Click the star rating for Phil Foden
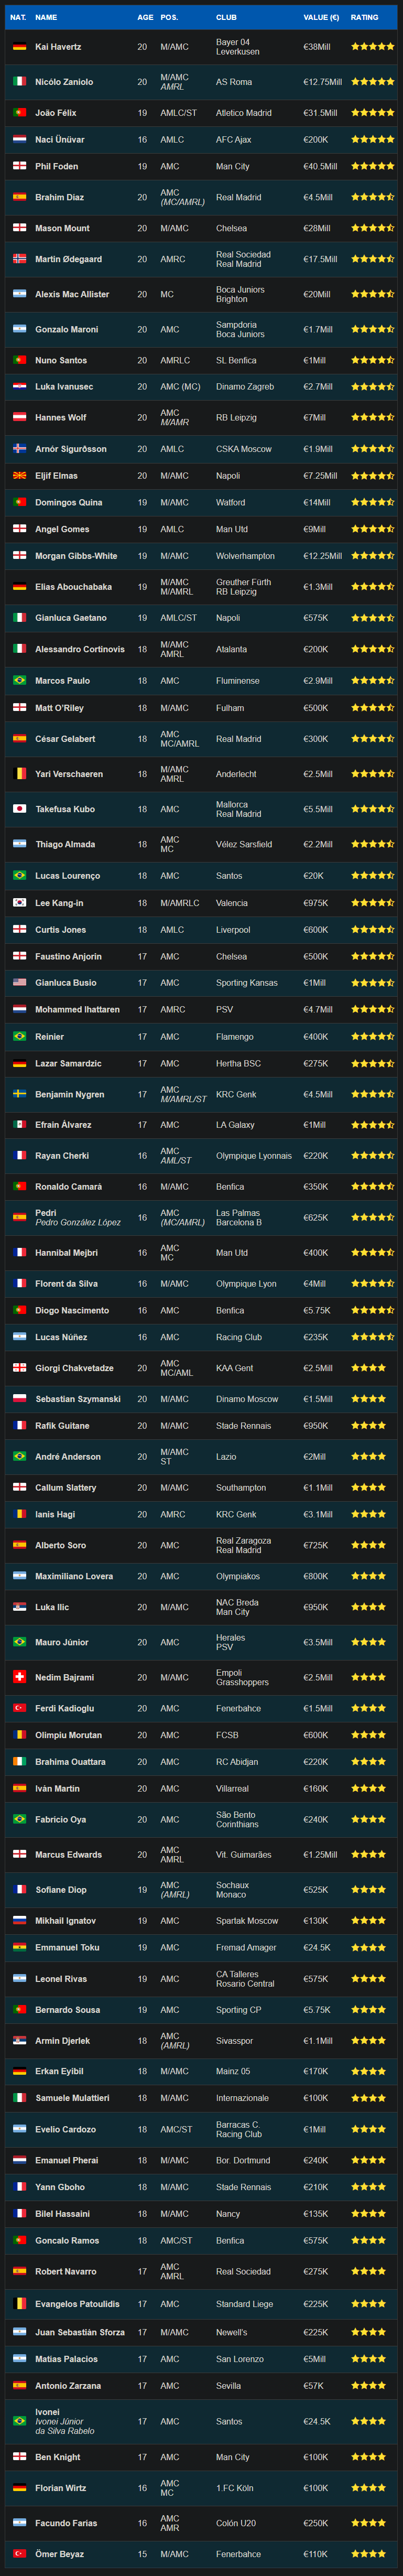 point(372,166)
